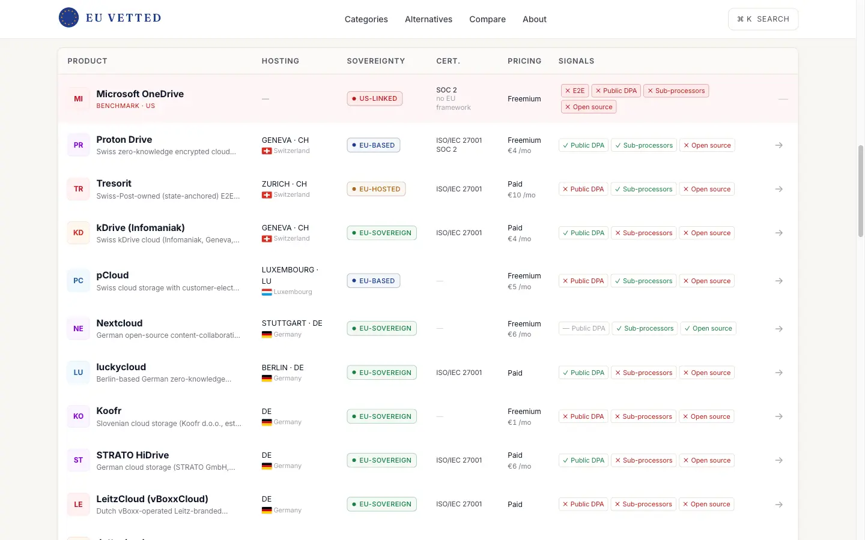Click the PR avatar for Proton Drive

(x=78, y=145)
